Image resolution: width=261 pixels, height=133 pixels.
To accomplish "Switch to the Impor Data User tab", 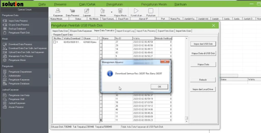I will tap(60, 31).
